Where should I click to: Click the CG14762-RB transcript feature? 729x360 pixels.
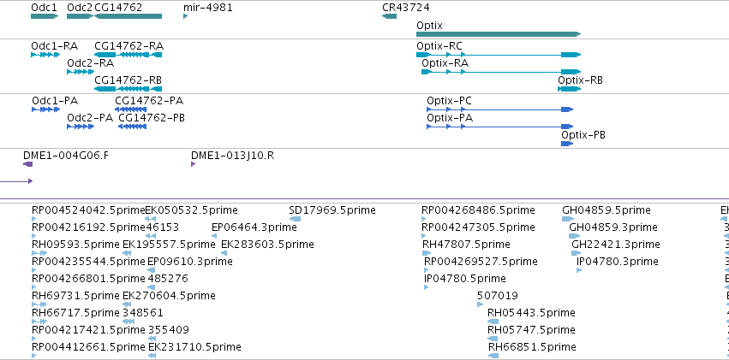(x=128, y=89)
